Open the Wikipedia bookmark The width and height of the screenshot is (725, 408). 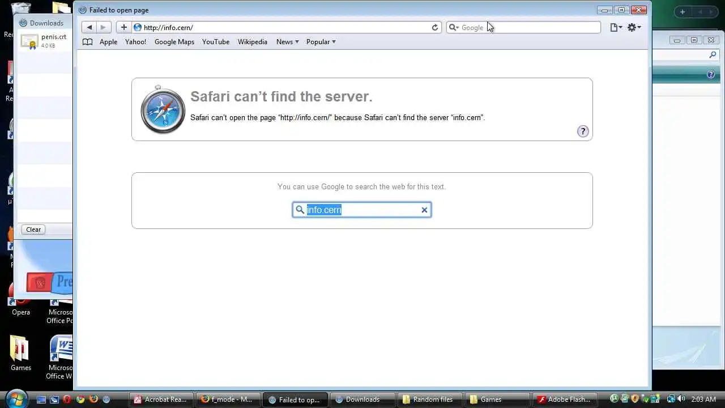point(252,42)
